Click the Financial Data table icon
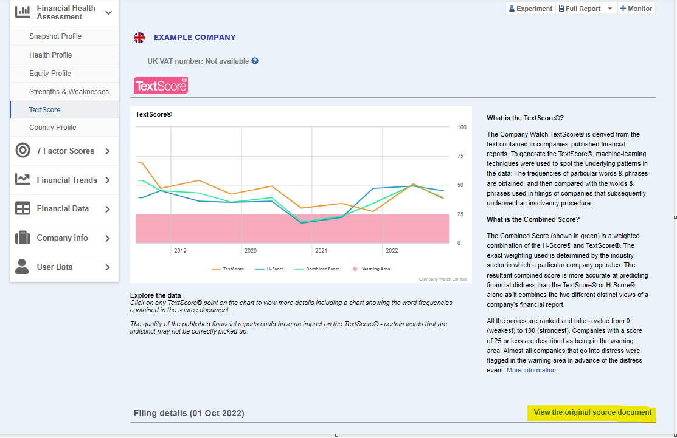The width and height of the screenshot is (677, 438). pos(23,208)
